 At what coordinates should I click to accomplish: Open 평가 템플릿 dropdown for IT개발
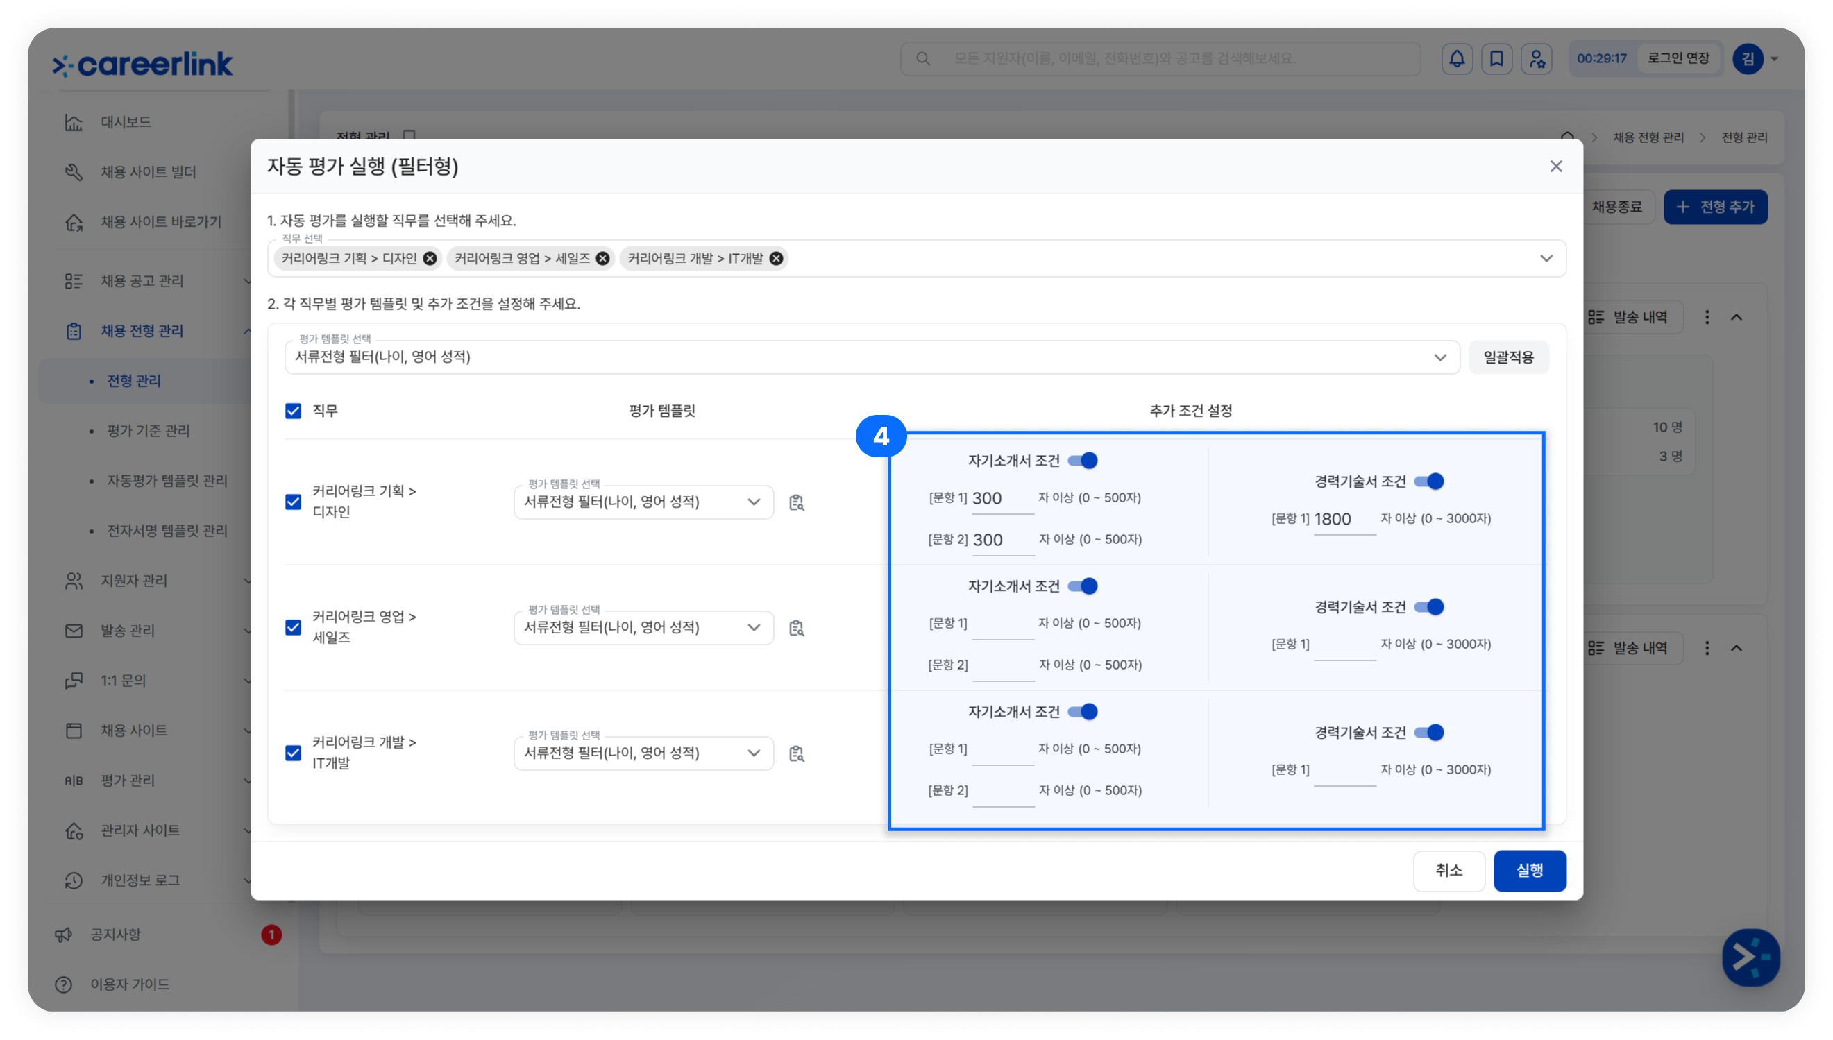click(643, 753)
